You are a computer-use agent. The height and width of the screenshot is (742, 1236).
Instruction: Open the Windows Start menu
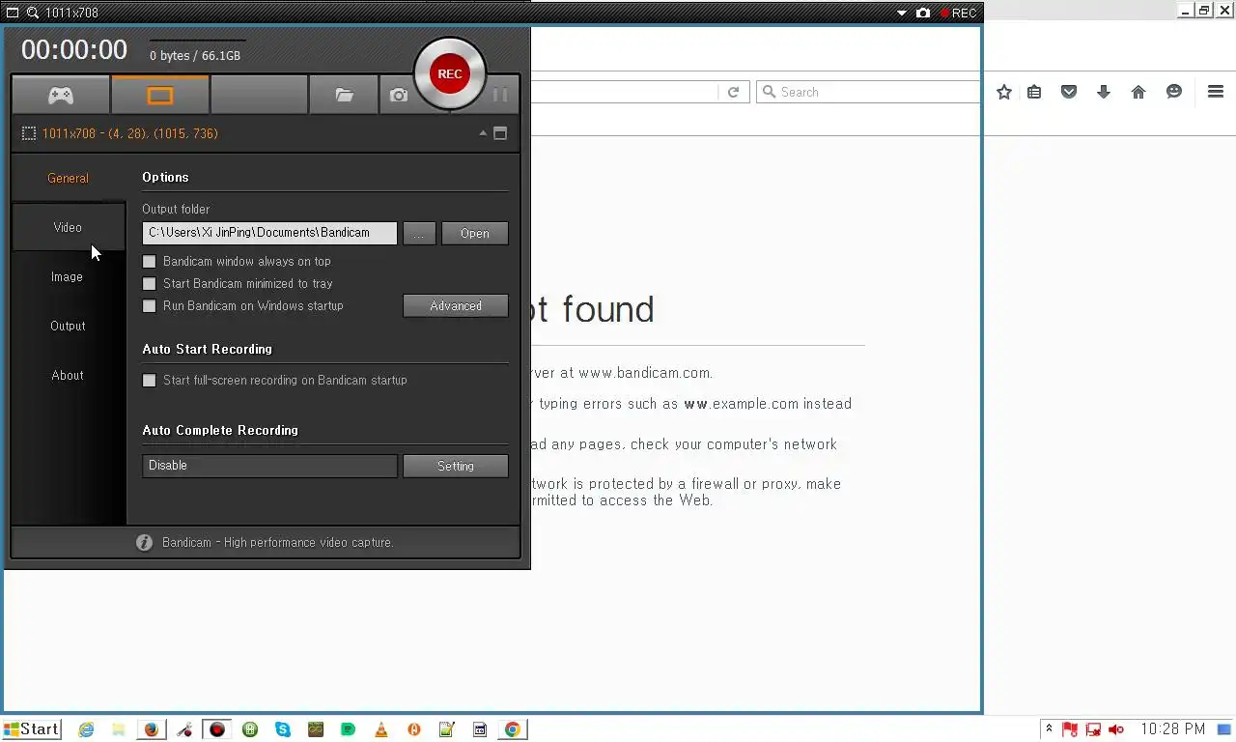[x=31, y=729]
